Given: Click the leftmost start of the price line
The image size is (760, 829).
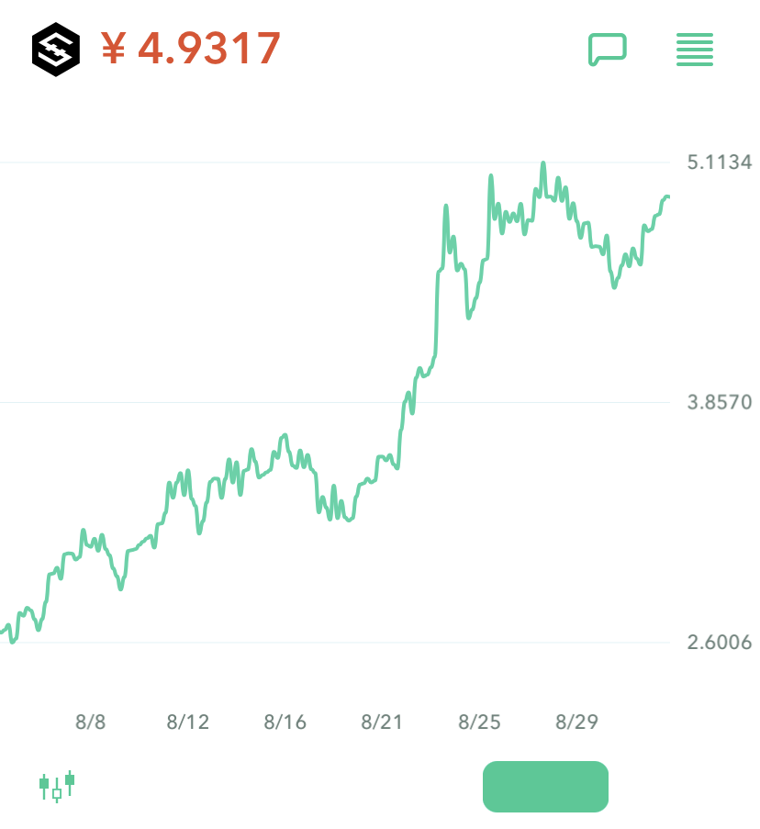Looking at the screenshot, I should (2, 632).
